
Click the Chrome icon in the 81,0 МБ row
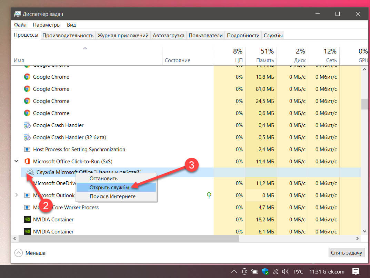pos(27,89)
